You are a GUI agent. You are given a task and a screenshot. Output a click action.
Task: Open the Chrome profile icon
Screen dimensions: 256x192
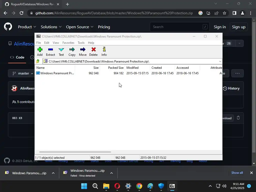coord(242,13)
